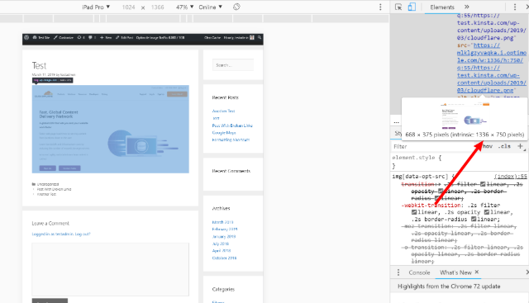This screenshot has width=529, height=303.
Task: Select the Elements tab in DevTools
Action: click(442, 7)
